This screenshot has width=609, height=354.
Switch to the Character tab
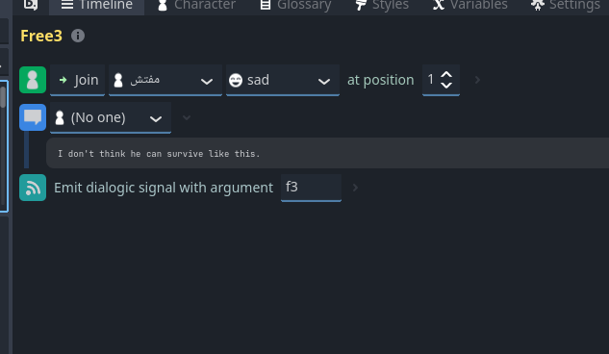pos(196,5)
